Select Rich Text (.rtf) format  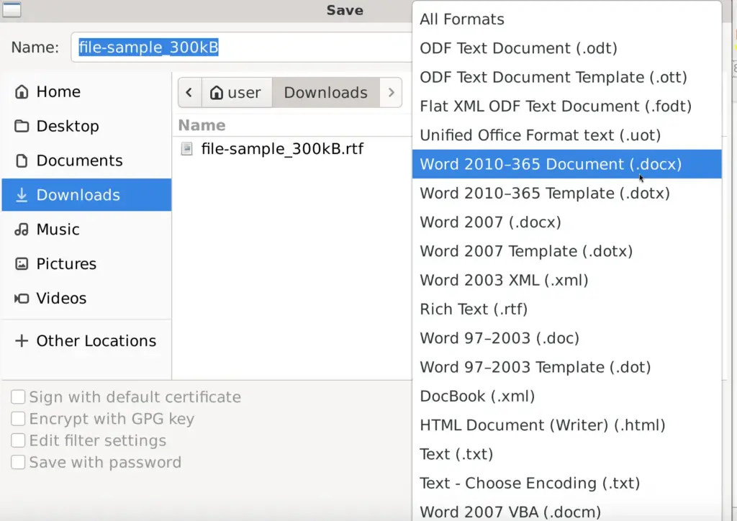567,309
